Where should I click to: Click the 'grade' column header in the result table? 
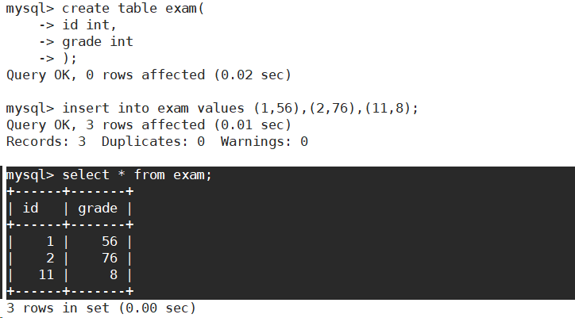(x=98, y=209)
